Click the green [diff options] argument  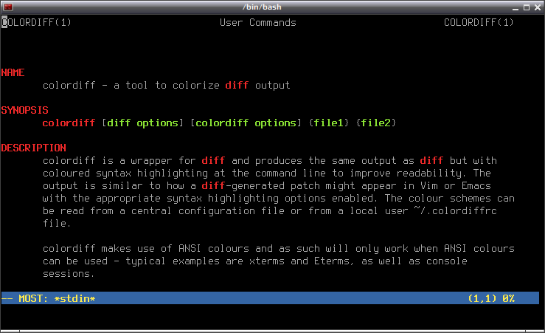142,123
